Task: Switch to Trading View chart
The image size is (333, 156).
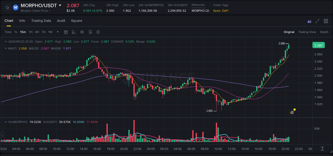Action: (307, 32)
